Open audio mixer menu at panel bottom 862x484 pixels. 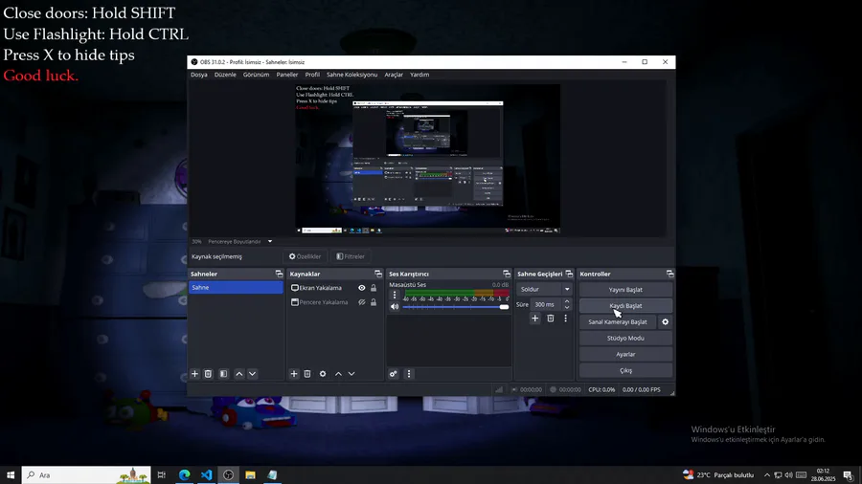tap(408, 374)
